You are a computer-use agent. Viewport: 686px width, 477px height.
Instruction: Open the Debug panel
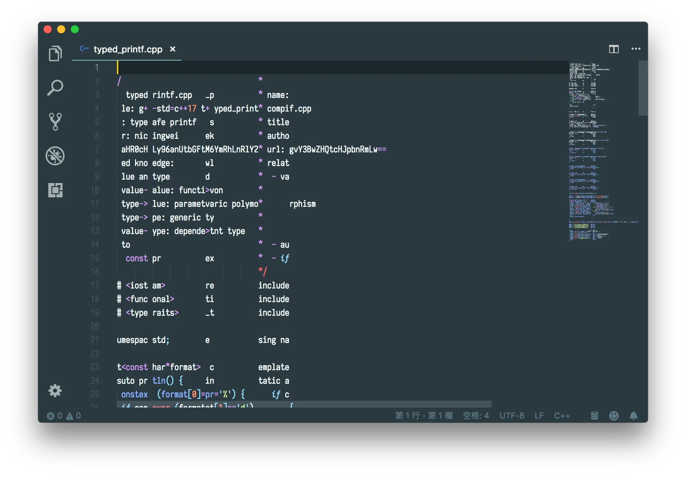pyautogui.click(x=55, y=156)
